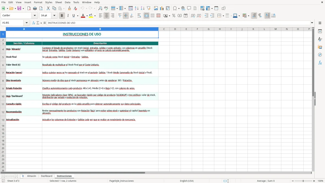Increase Indent icon
The width and height of the screenshot is (325, 183).
206,16
